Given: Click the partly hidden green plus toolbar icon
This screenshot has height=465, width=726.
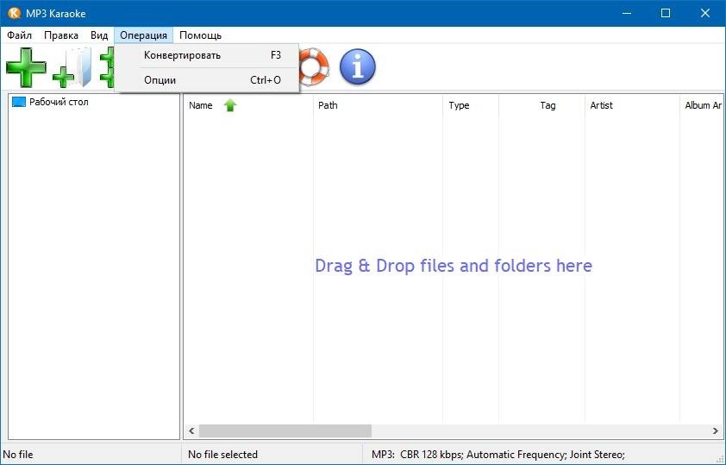Looking at the screenshot, I should [x=108, y=67].
